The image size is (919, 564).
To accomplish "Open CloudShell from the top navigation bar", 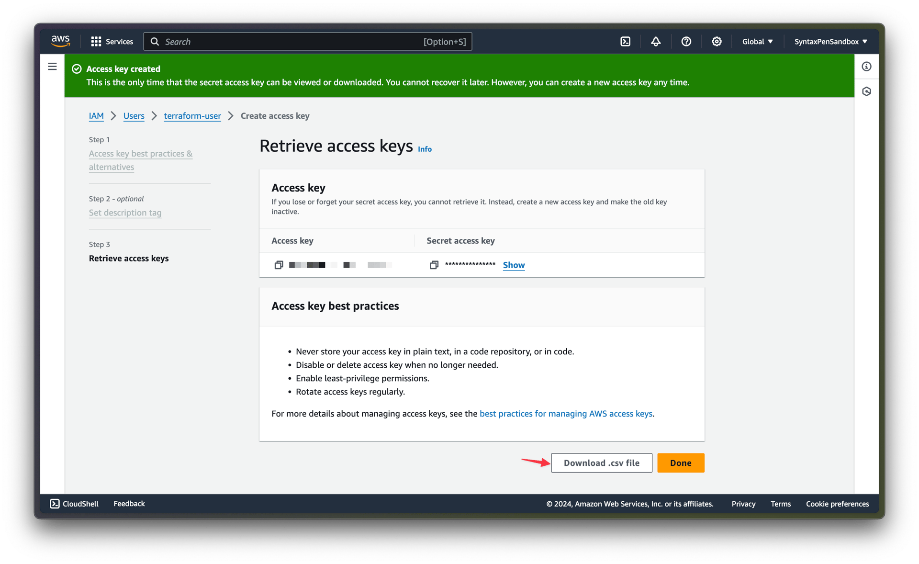I will click(x=625, y=41).
